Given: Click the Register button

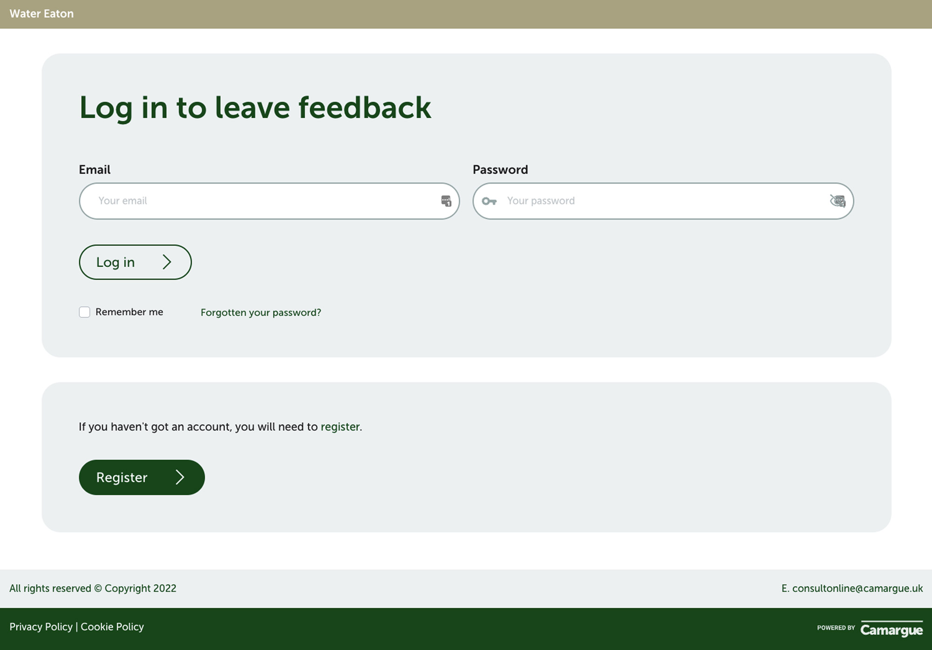Looking at the screenshot, I should point(142,477).
